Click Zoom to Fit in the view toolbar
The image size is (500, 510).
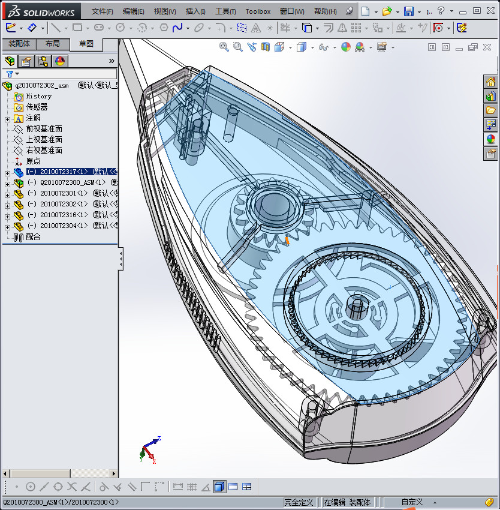tap(223, 46)
